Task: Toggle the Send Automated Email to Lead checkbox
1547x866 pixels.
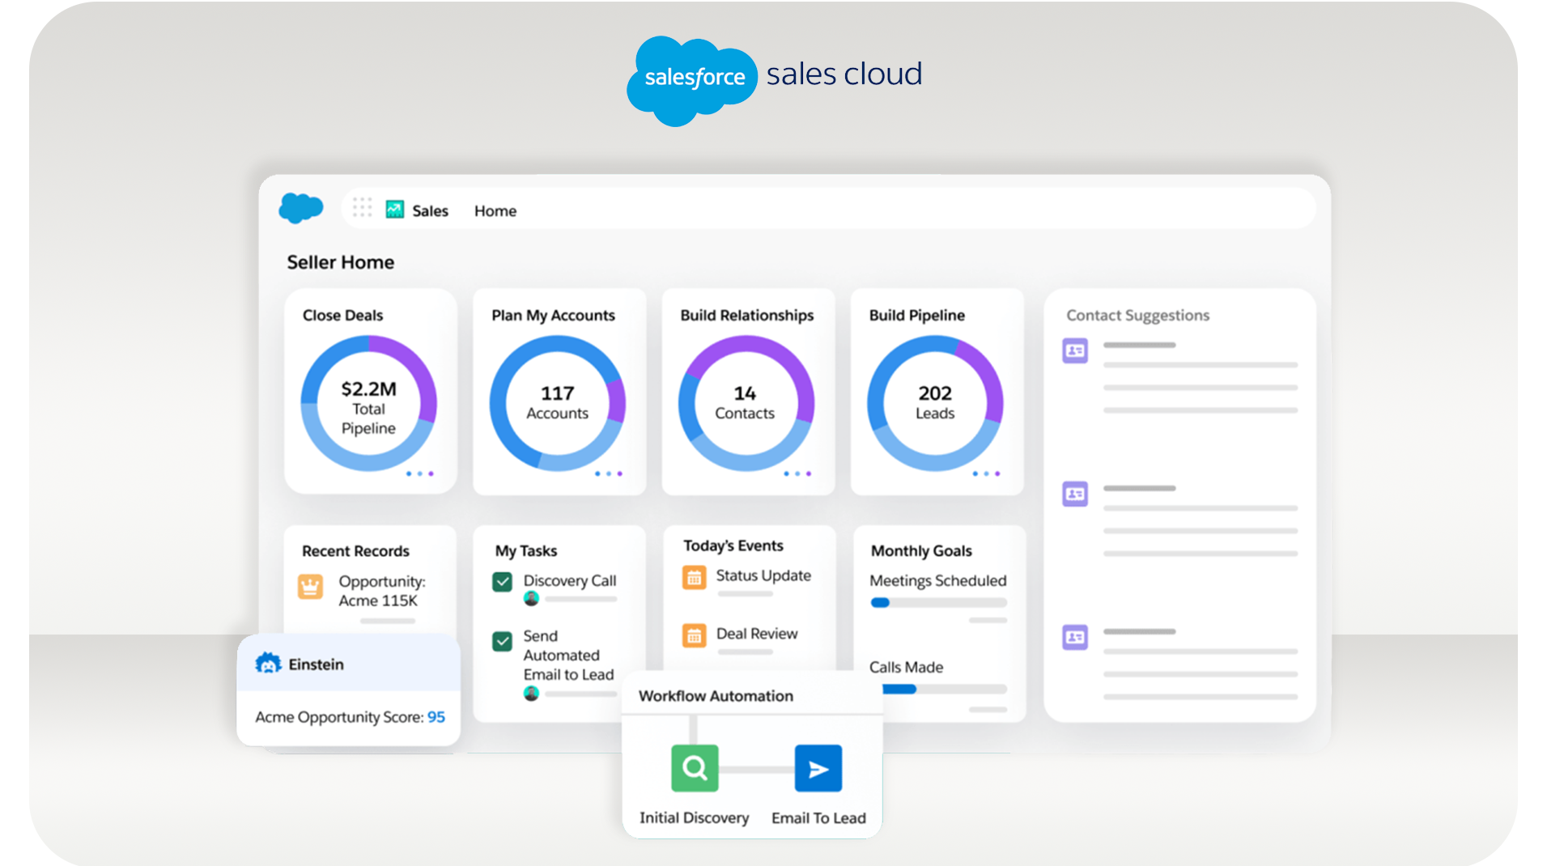Action: coord(502,642)
